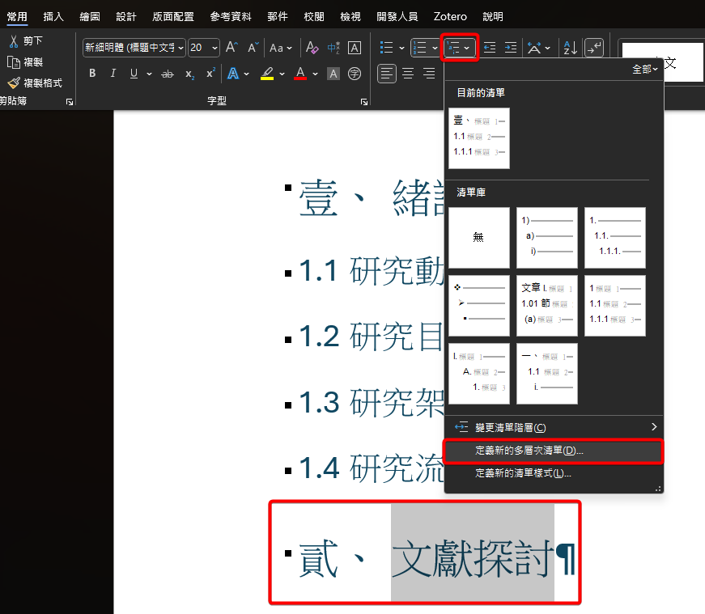The height and width of the screenshot is (614, 705).
Task: Click 定義新的清單樣式 menu option
Action: pos(523,473)
